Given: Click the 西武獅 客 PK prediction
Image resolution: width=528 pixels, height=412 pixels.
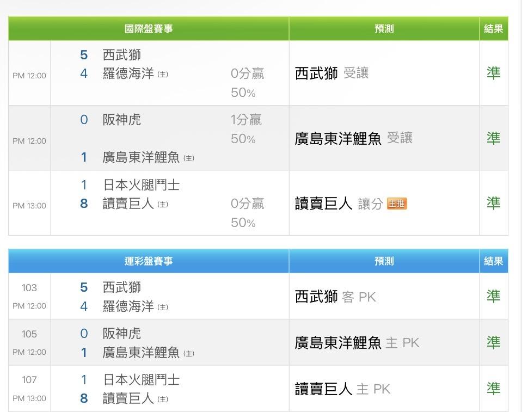Looking at the screenshot, I should coord(335,297).
